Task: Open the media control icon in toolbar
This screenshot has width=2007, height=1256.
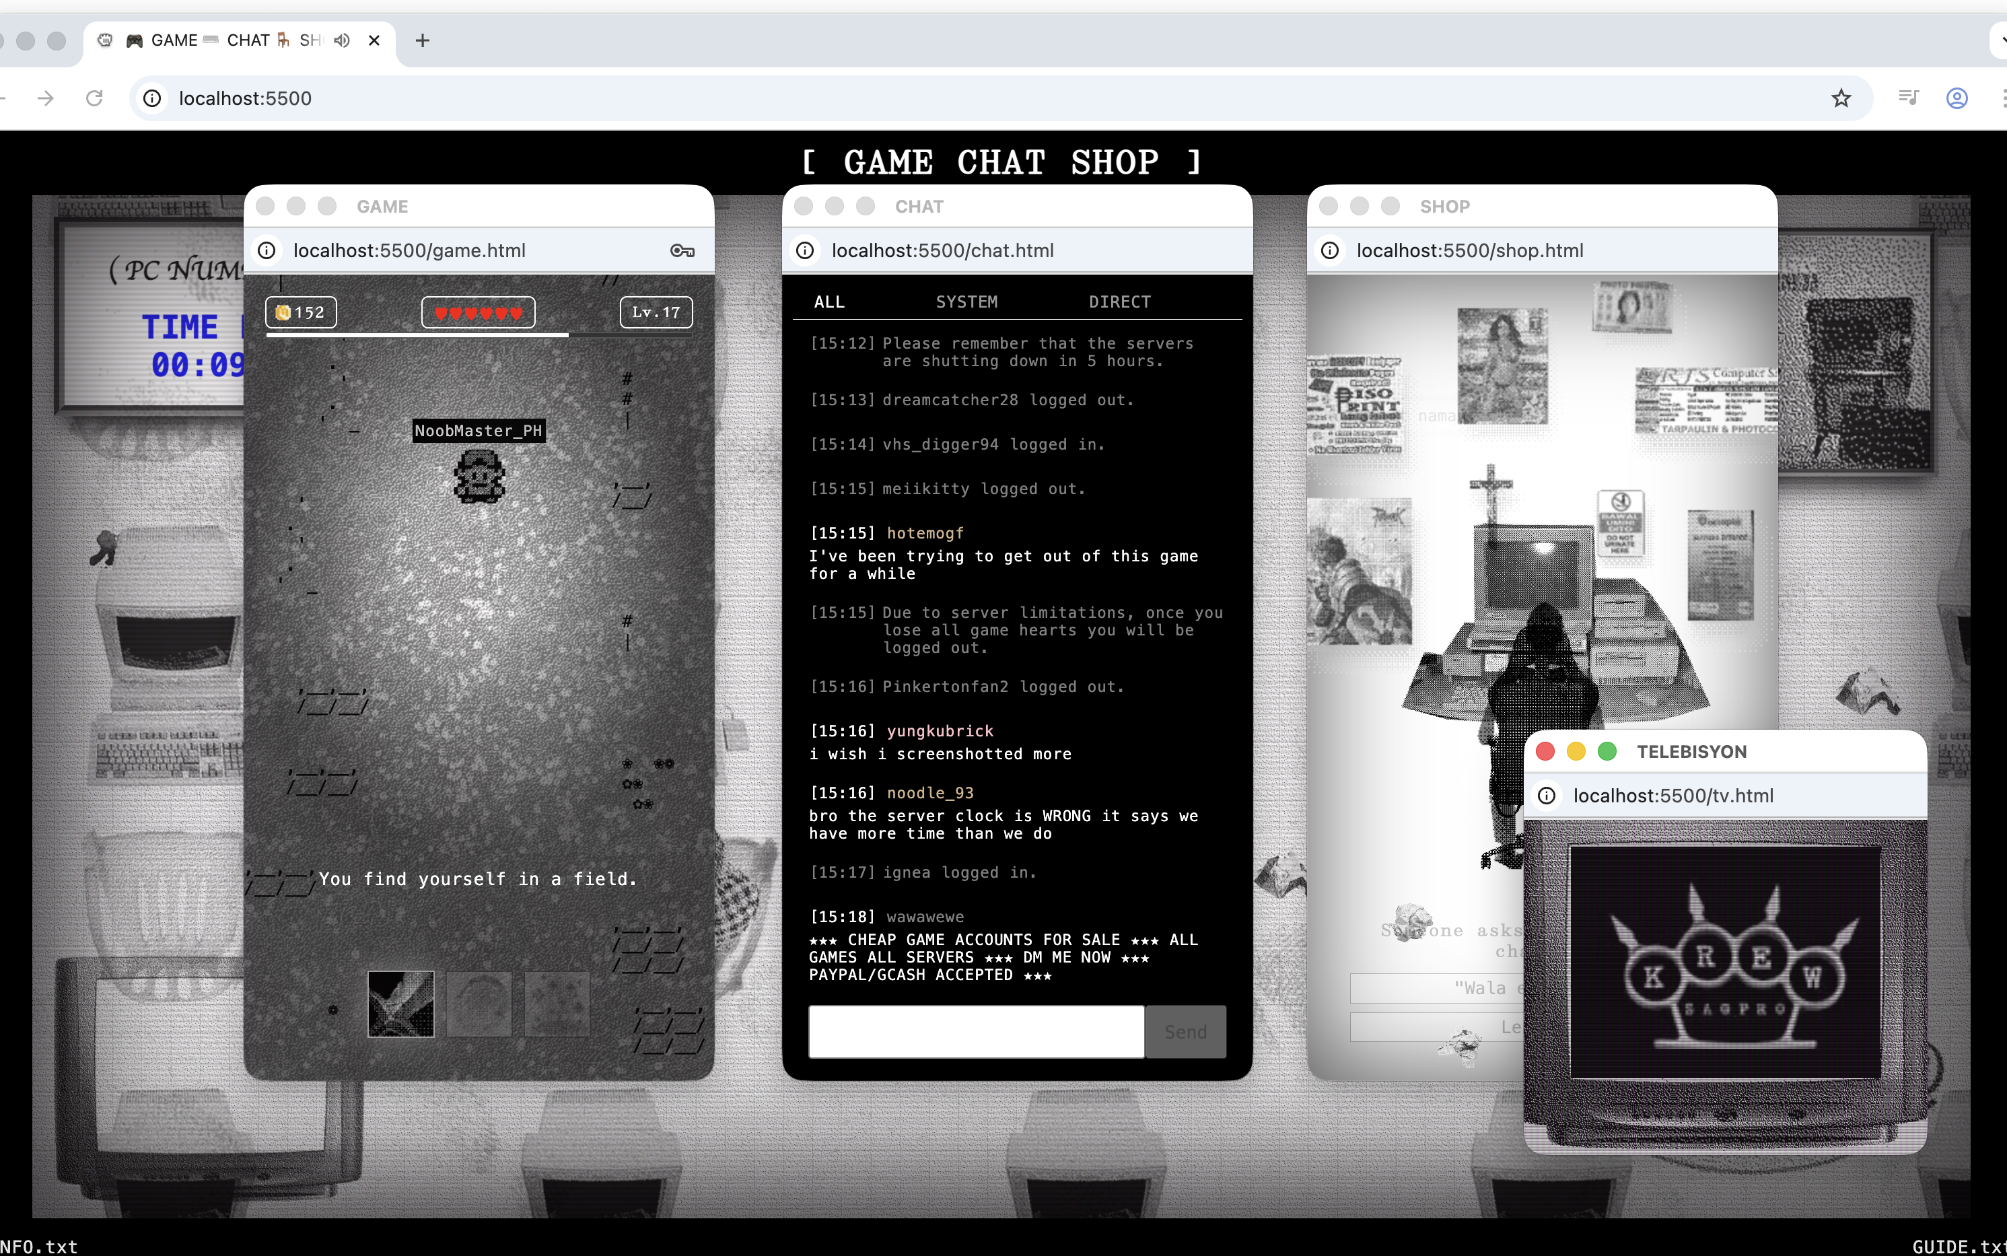Action: click(x=1908, y=98)
